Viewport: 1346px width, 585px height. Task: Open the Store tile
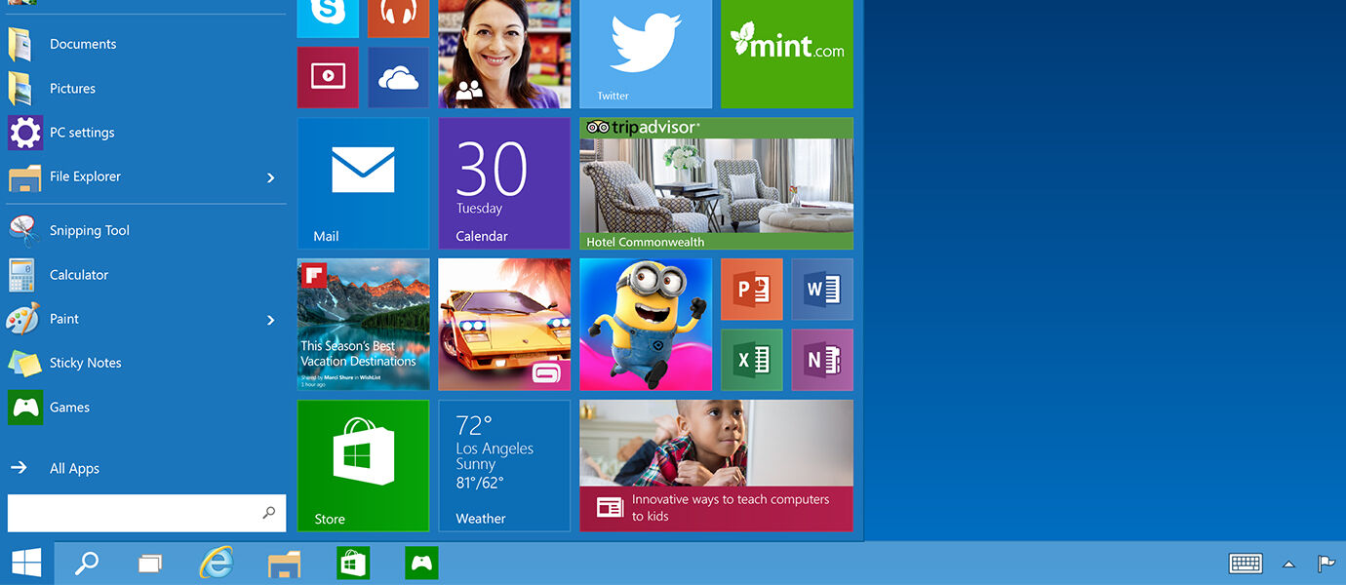tap(363, 466)
